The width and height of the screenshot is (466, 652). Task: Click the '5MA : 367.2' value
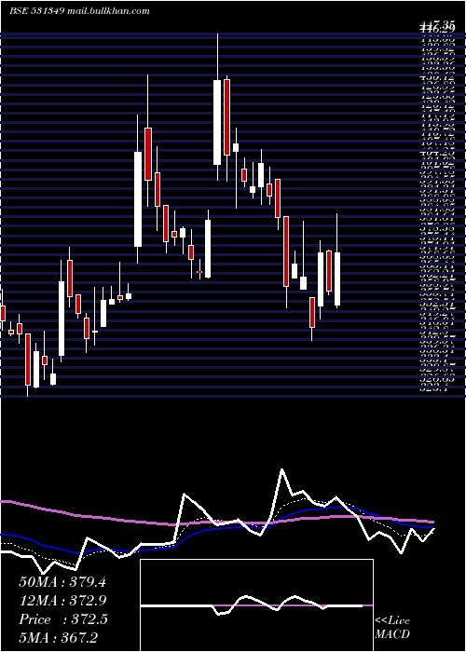(x=58, y=638)
